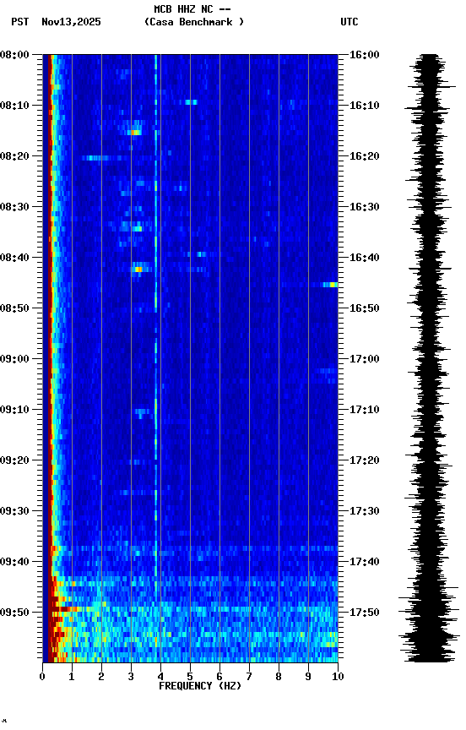Click the 16:40 UTC time label
The image size is (466, 730).
click(365, 258)
